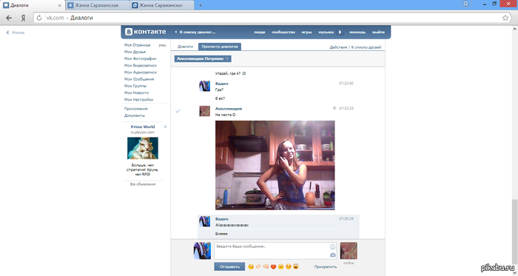Open помощь in the header
This screenshot has height=276, width=518.
point(357,32)
